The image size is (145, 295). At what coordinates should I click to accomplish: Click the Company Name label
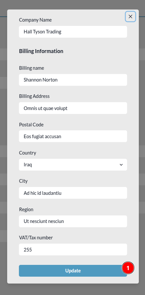[x=35, y=20]
